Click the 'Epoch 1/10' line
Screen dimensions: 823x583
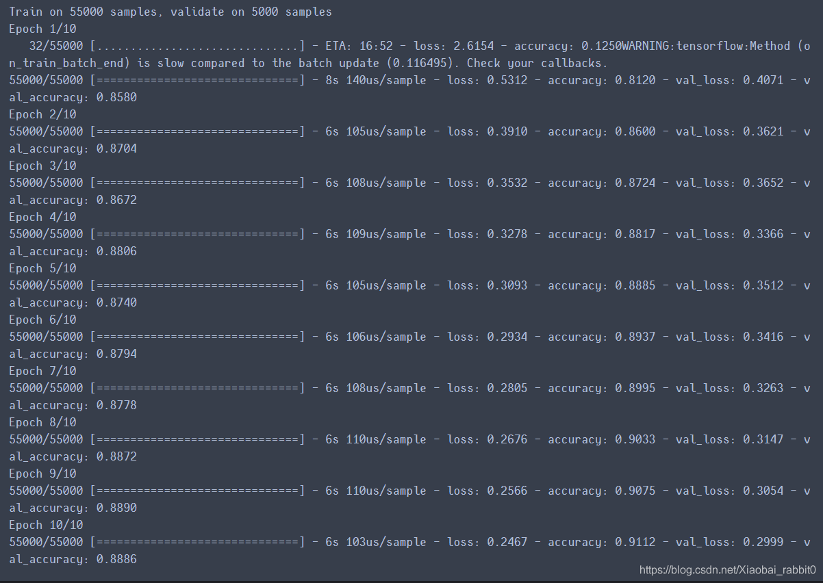click(x=42, y=29)
